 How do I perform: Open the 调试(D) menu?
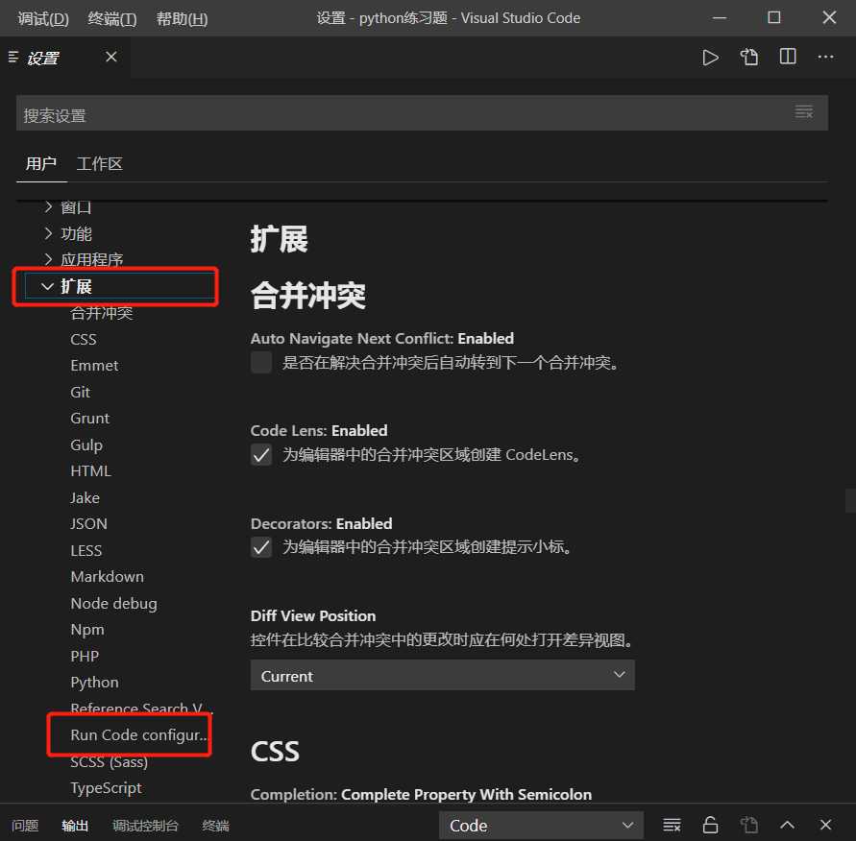tap(43, 18)
